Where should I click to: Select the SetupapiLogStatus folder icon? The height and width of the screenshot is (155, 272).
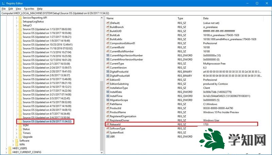tap(20, 21)
